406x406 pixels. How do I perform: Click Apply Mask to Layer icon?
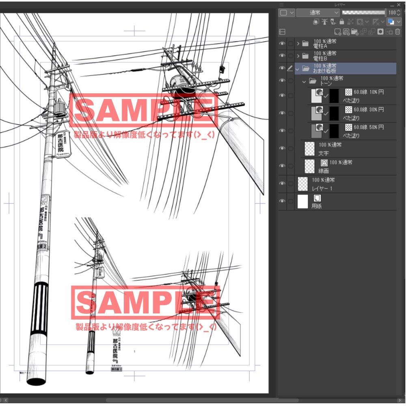click(389, 32)
